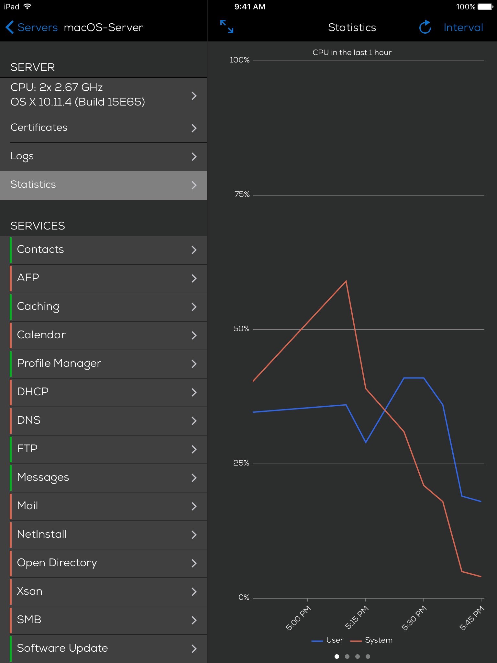Open the Open Directory service
Image resolution: width=497 pixels, height=663 pixels.
coord(104,563)
